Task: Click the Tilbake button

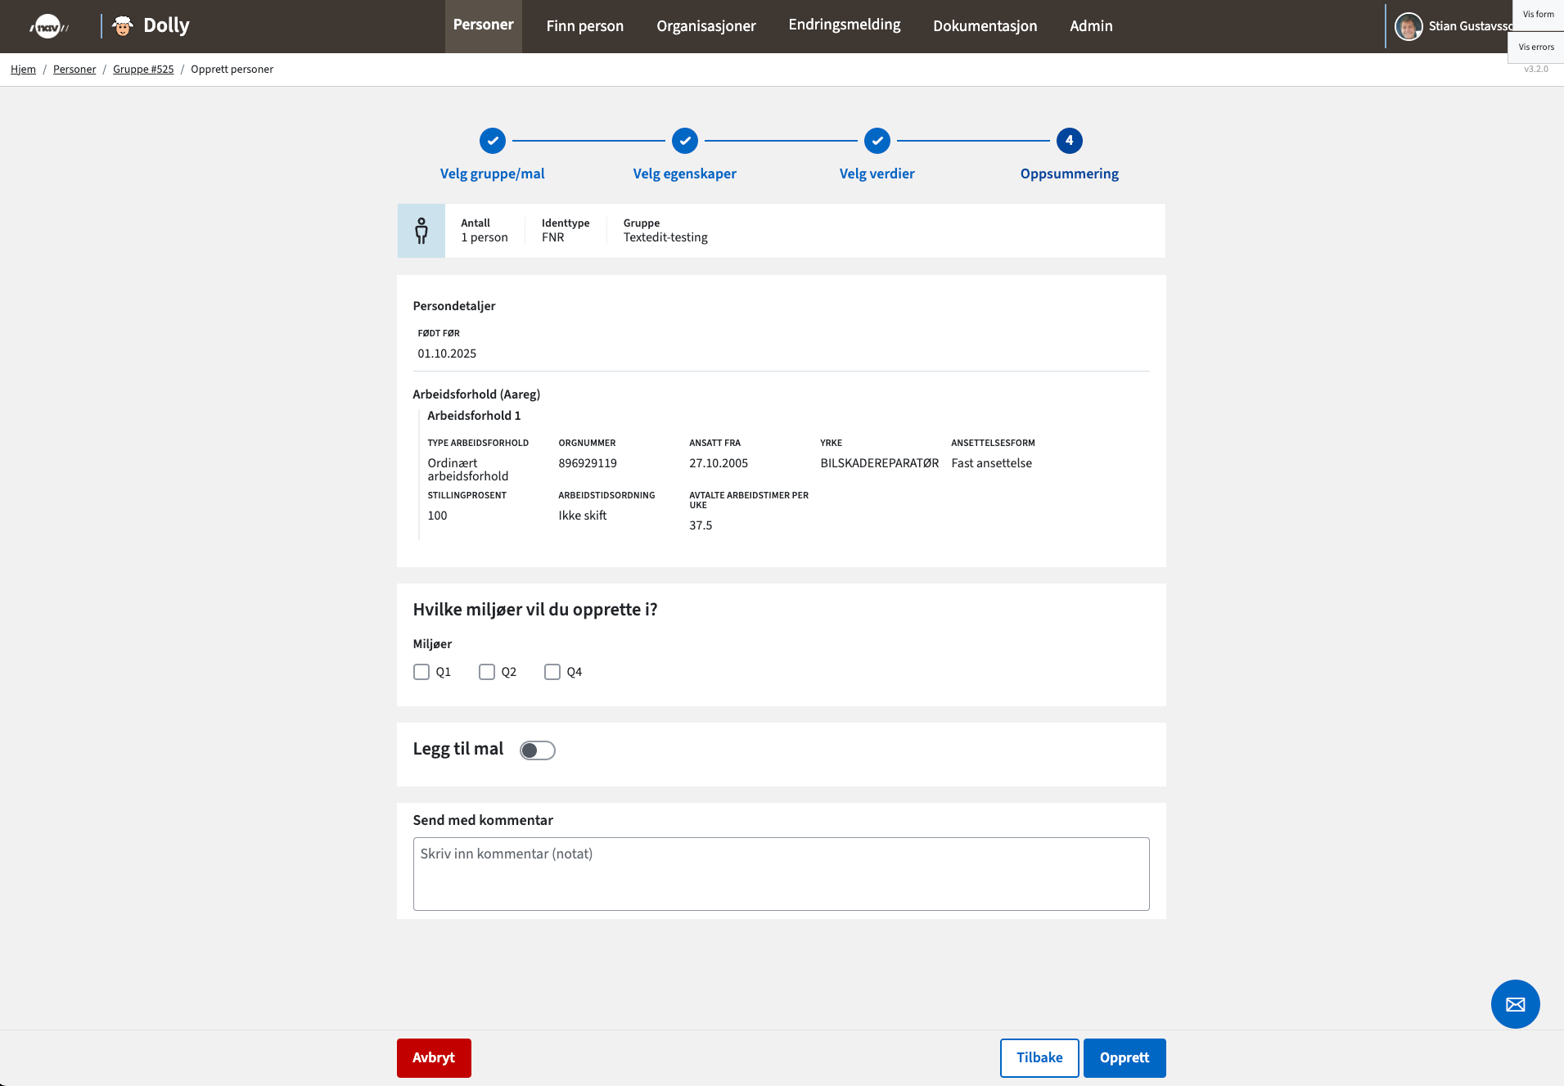Action: click(x=1039, y=1057)
